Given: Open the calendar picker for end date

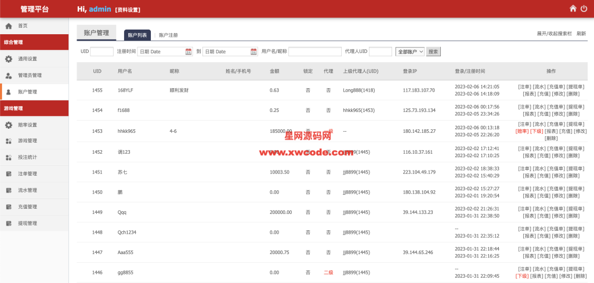Looking at the screenshot, I should click(253, 52).
